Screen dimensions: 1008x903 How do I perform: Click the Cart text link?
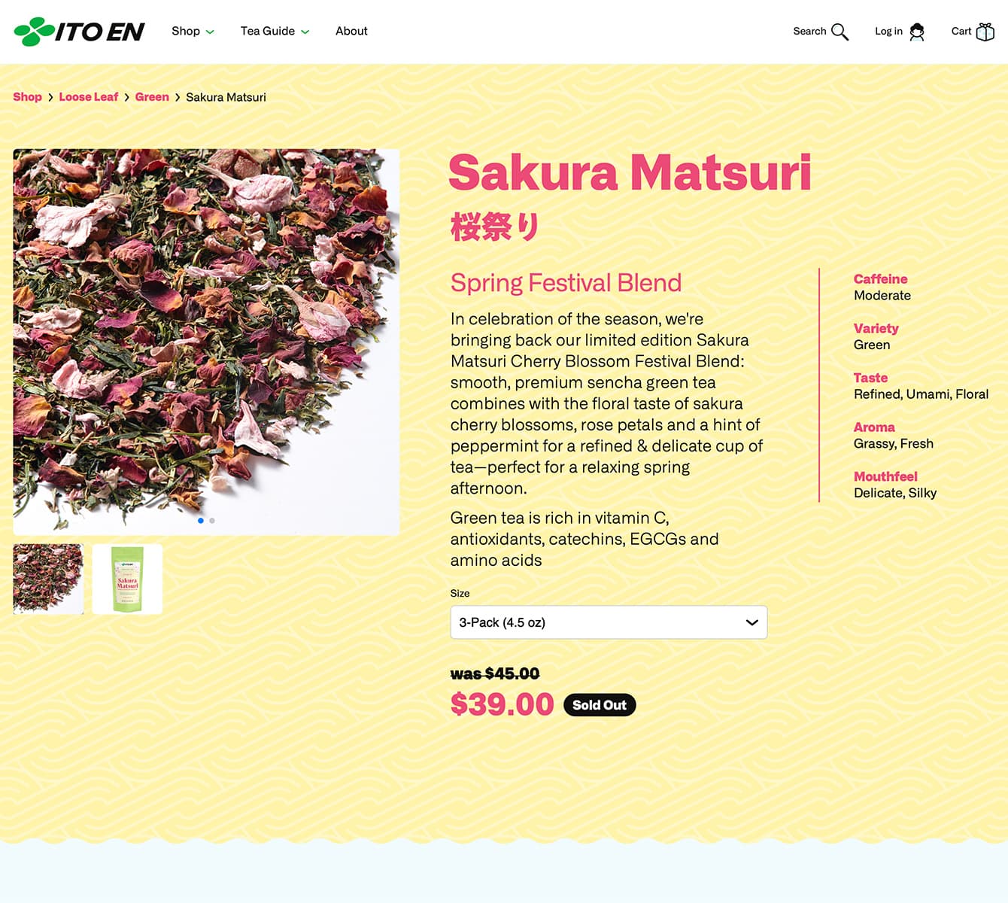click(961, 32)
